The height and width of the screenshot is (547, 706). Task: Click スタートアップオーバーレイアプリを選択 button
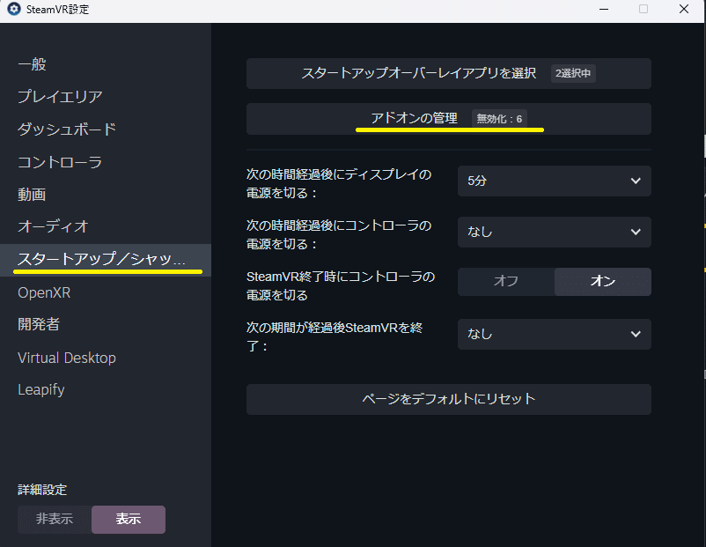(x=448, y=73)
